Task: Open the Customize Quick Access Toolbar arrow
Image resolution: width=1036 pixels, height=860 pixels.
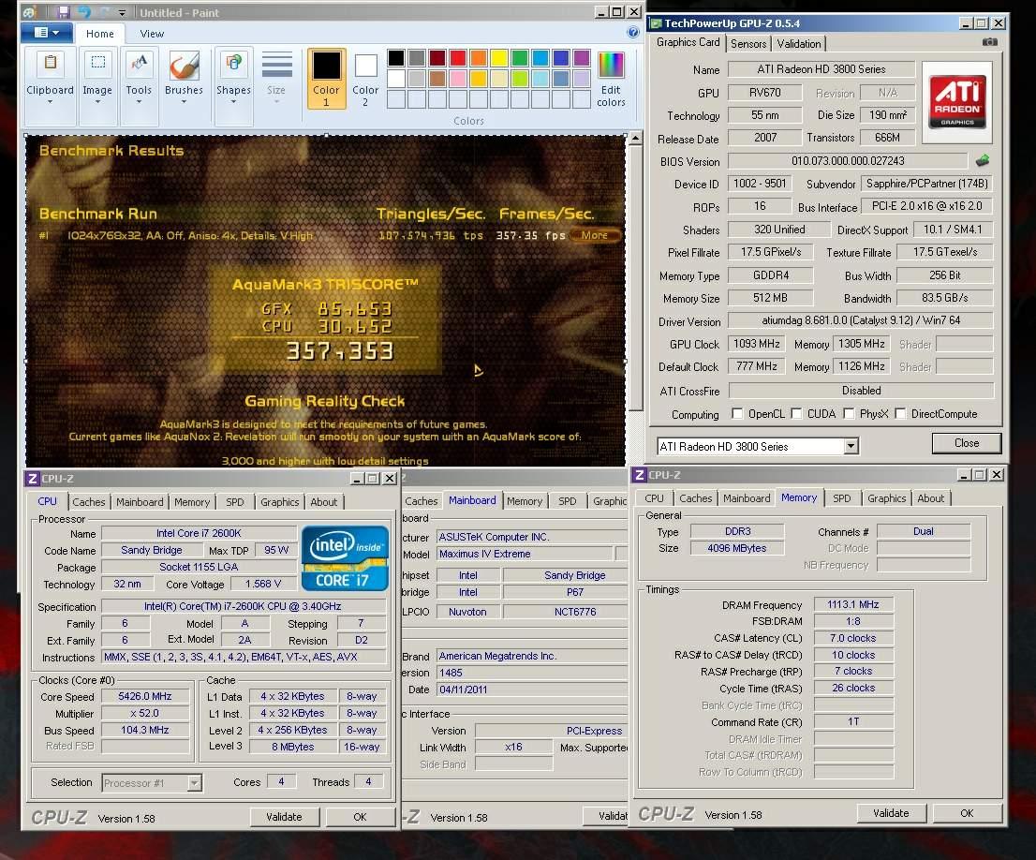Action: (122, 12)
